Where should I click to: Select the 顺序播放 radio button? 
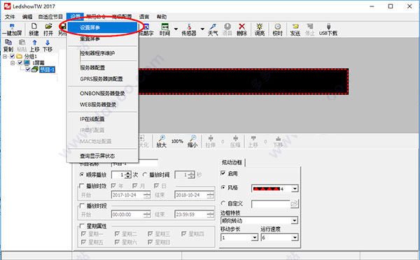pyautogui.click(x=82, y=175)
